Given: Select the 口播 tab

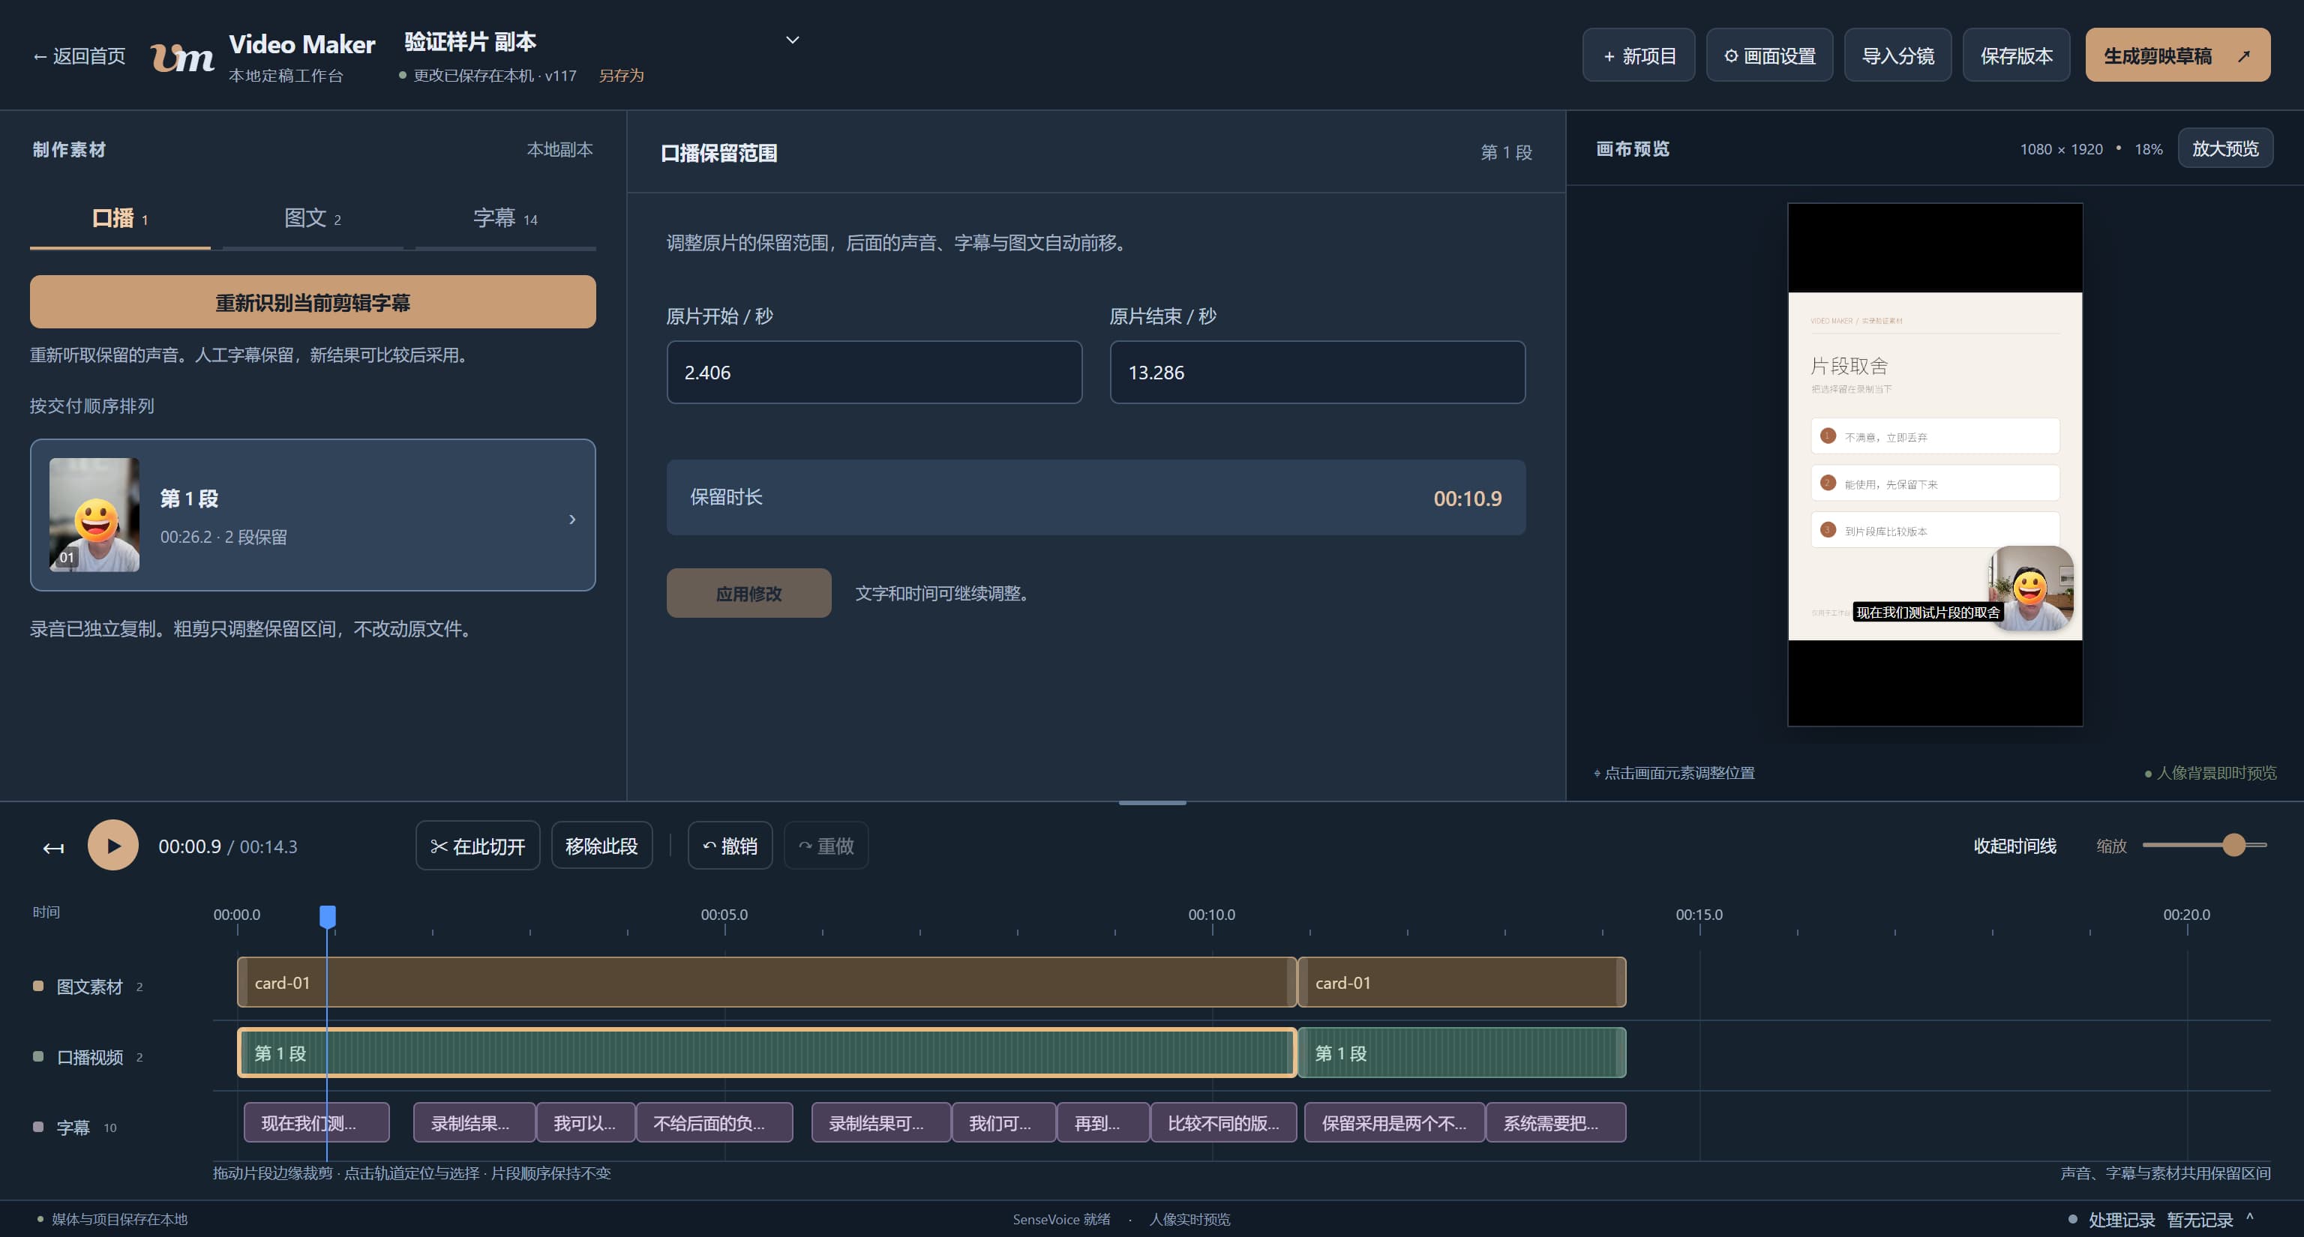Looking at the screenshot, I should click(x=120, y=218).
